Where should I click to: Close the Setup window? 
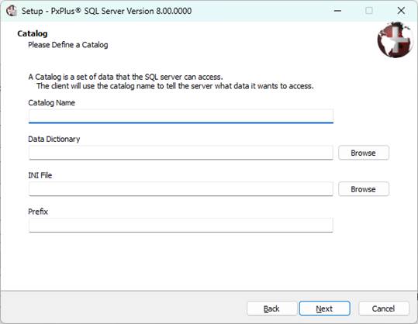click(x=401, y=11)
